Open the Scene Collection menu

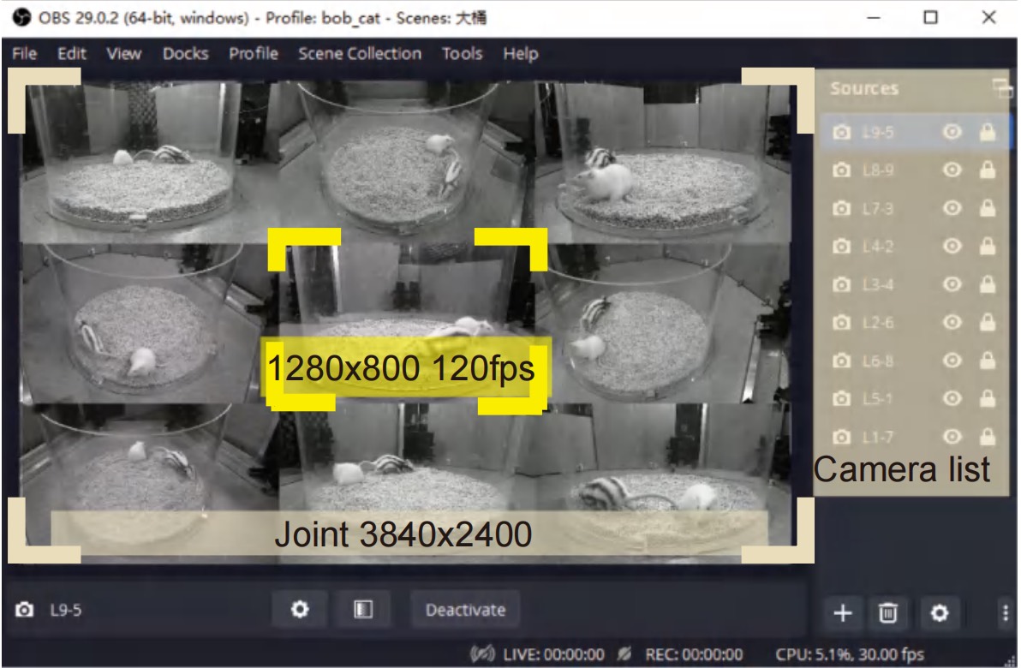360,54
